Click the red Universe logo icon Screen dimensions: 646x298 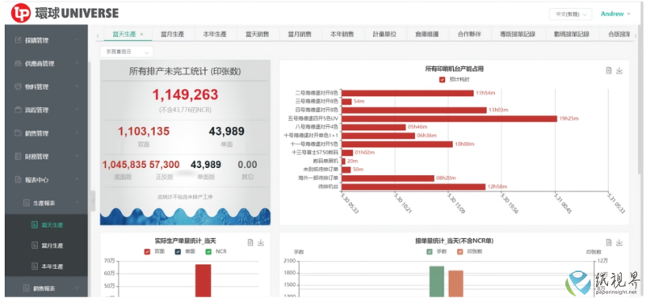tap(21, 13)
